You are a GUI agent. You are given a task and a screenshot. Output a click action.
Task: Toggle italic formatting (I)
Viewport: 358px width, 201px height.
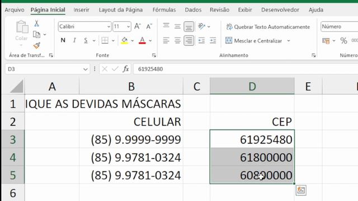(x=74, y=40)
